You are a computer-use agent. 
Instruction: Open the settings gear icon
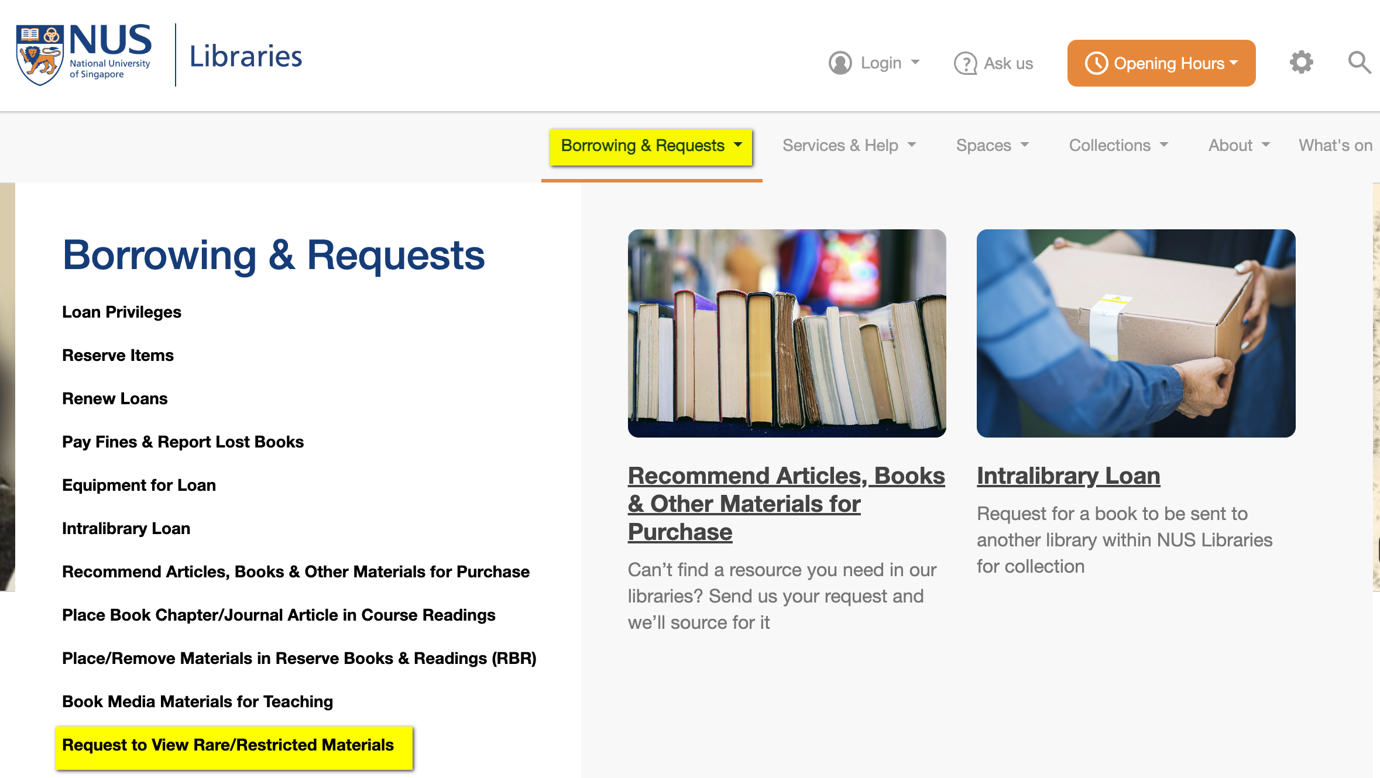(x=1301, y=62)
